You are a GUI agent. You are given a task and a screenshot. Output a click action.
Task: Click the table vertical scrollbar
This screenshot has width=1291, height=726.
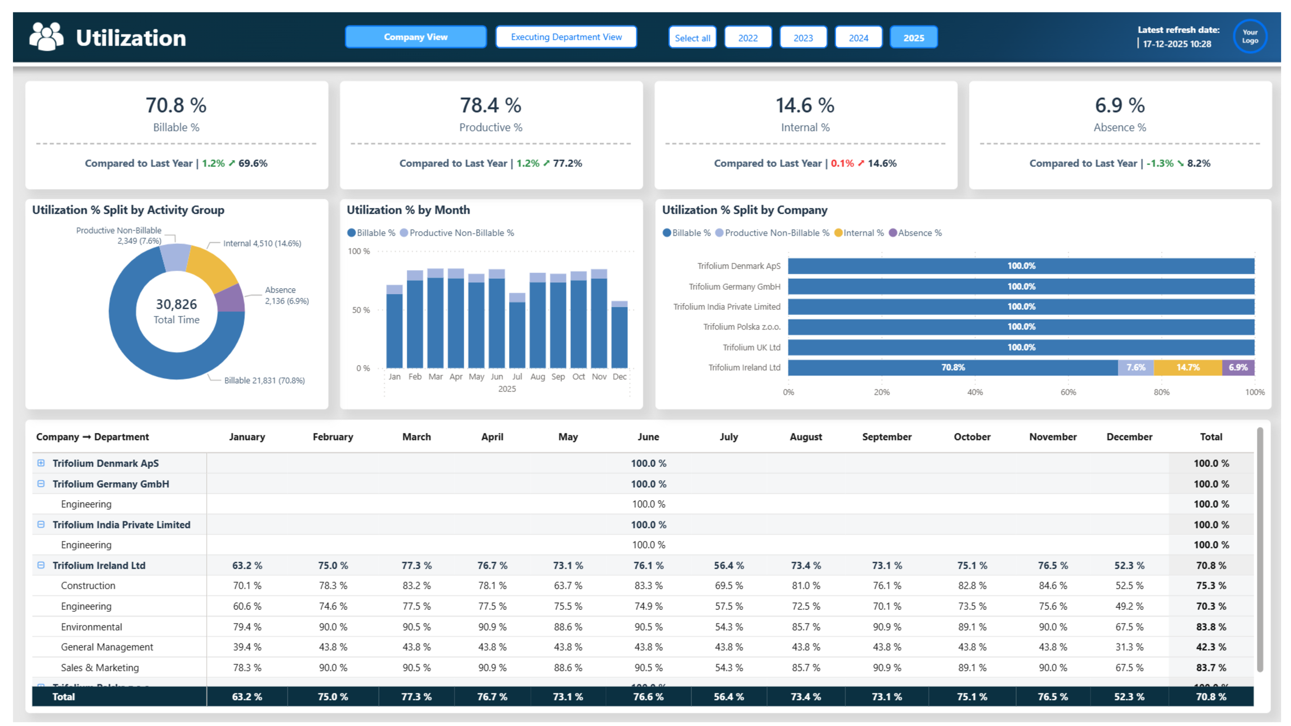click(x=1259, y=550)
